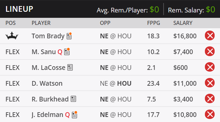Open D. Watson's player name link
Screen dimensions: 220x122
(47, 83)
